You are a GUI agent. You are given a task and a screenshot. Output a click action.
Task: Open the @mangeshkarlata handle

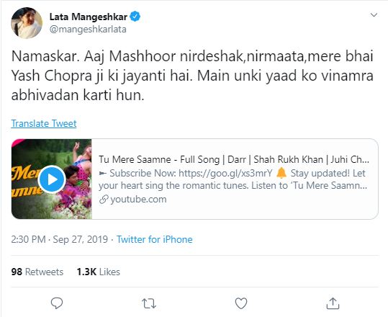[x=88, y=30]
